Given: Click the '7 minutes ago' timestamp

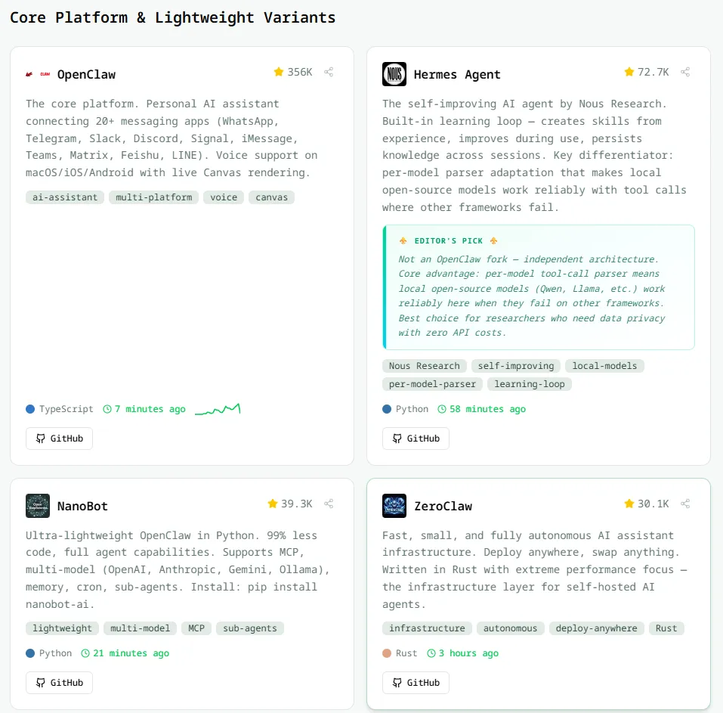Looking at the screenshot, I should (144, 409).
